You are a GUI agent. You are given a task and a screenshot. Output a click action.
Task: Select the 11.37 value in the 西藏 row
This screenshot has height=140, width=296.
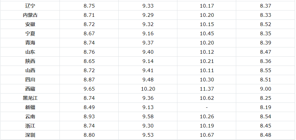[207, 89]
